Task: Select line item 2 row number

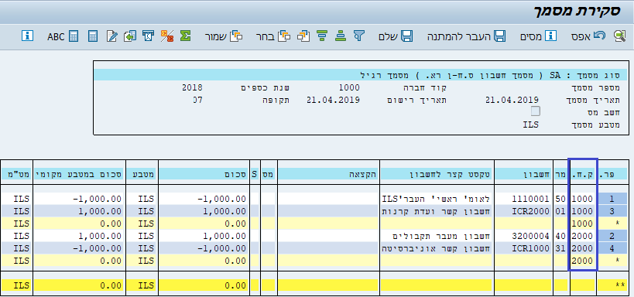Action: 612,236
